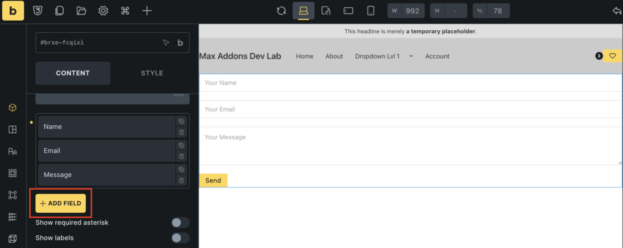Delete the Message field
Screen dimensions: 623x248
coord(181,180)
